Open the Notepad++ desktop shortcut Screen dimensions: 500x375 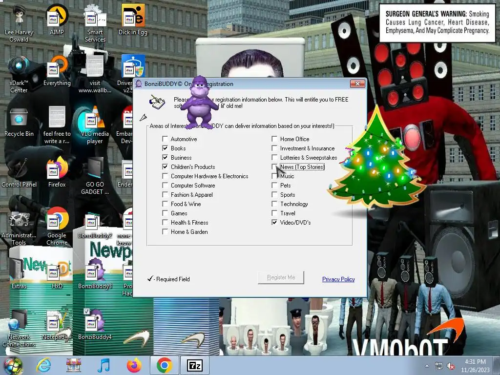pyautogui.click(x=57, y=325)
